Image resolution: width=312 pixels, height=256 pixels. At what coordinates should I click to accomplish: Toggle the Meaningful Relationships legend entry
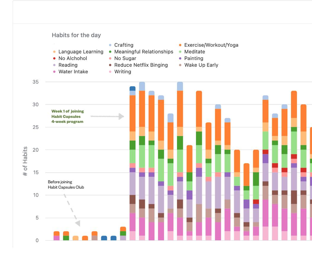click(x=141, y=52)
